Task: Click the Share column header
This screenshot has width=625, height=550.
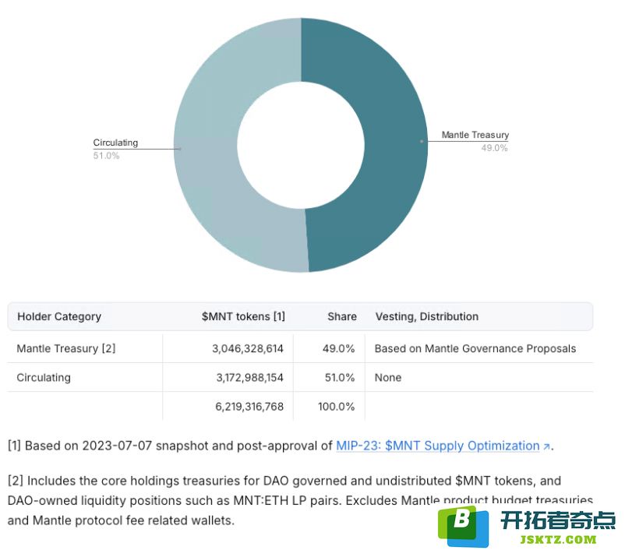Action: tap(342, 316)
